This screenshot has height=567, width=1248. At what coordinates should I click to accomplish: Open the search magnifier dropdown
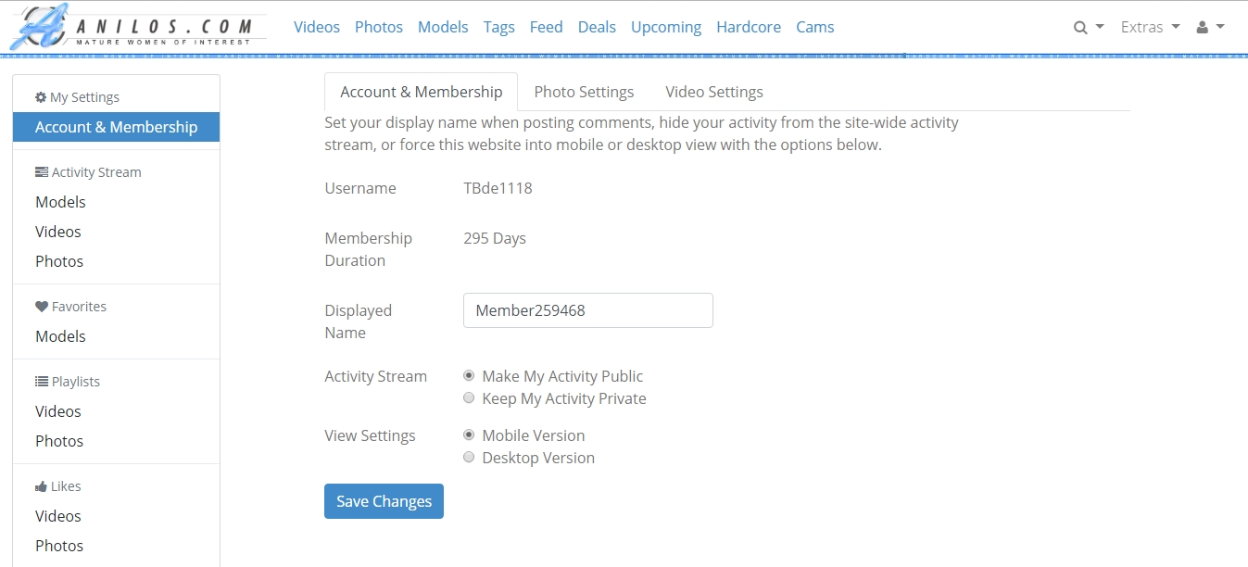[x=1089, y=27]
